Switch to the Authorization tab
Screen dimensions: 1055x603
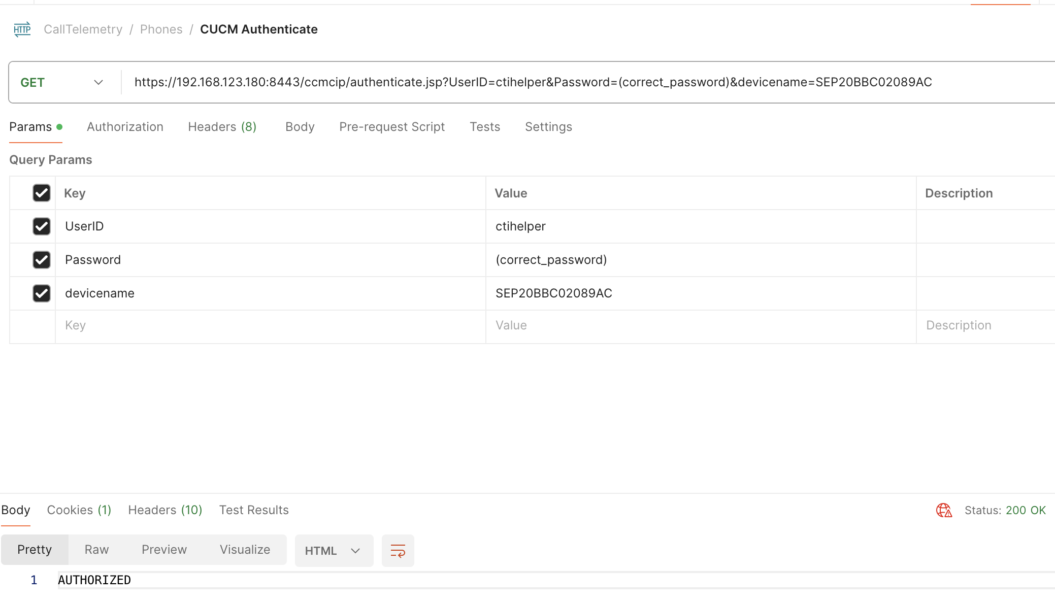pos(125,127)
